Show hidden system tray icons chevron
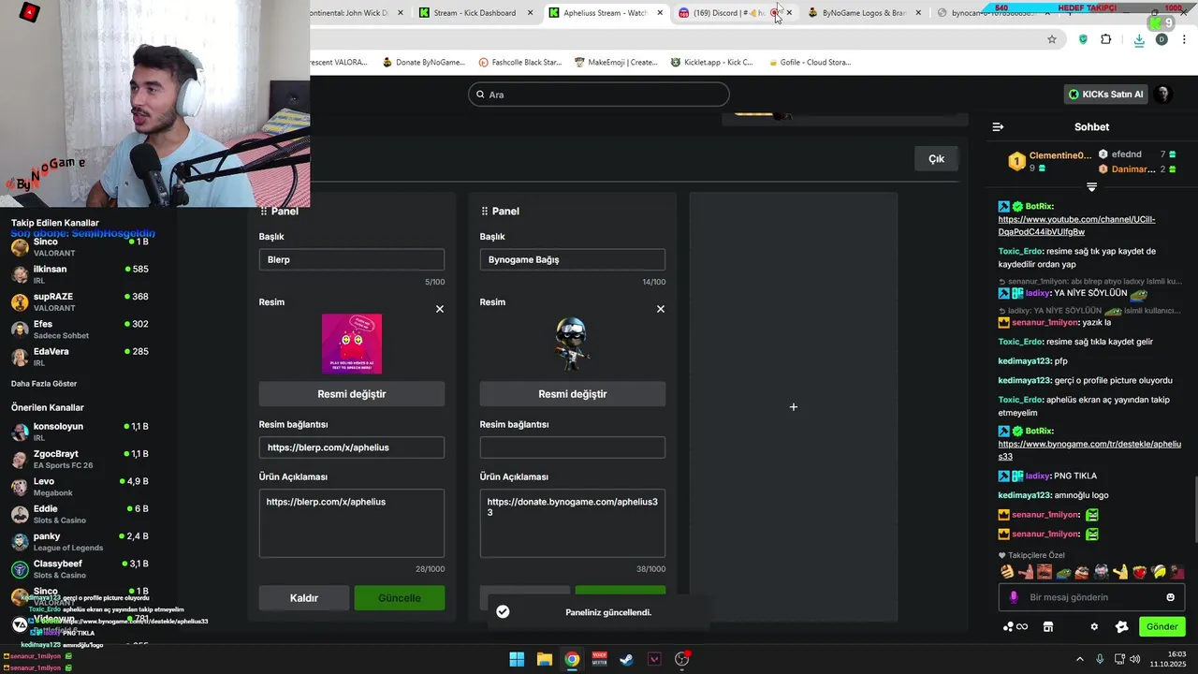1198x674 pixels. coord(1079,659)
